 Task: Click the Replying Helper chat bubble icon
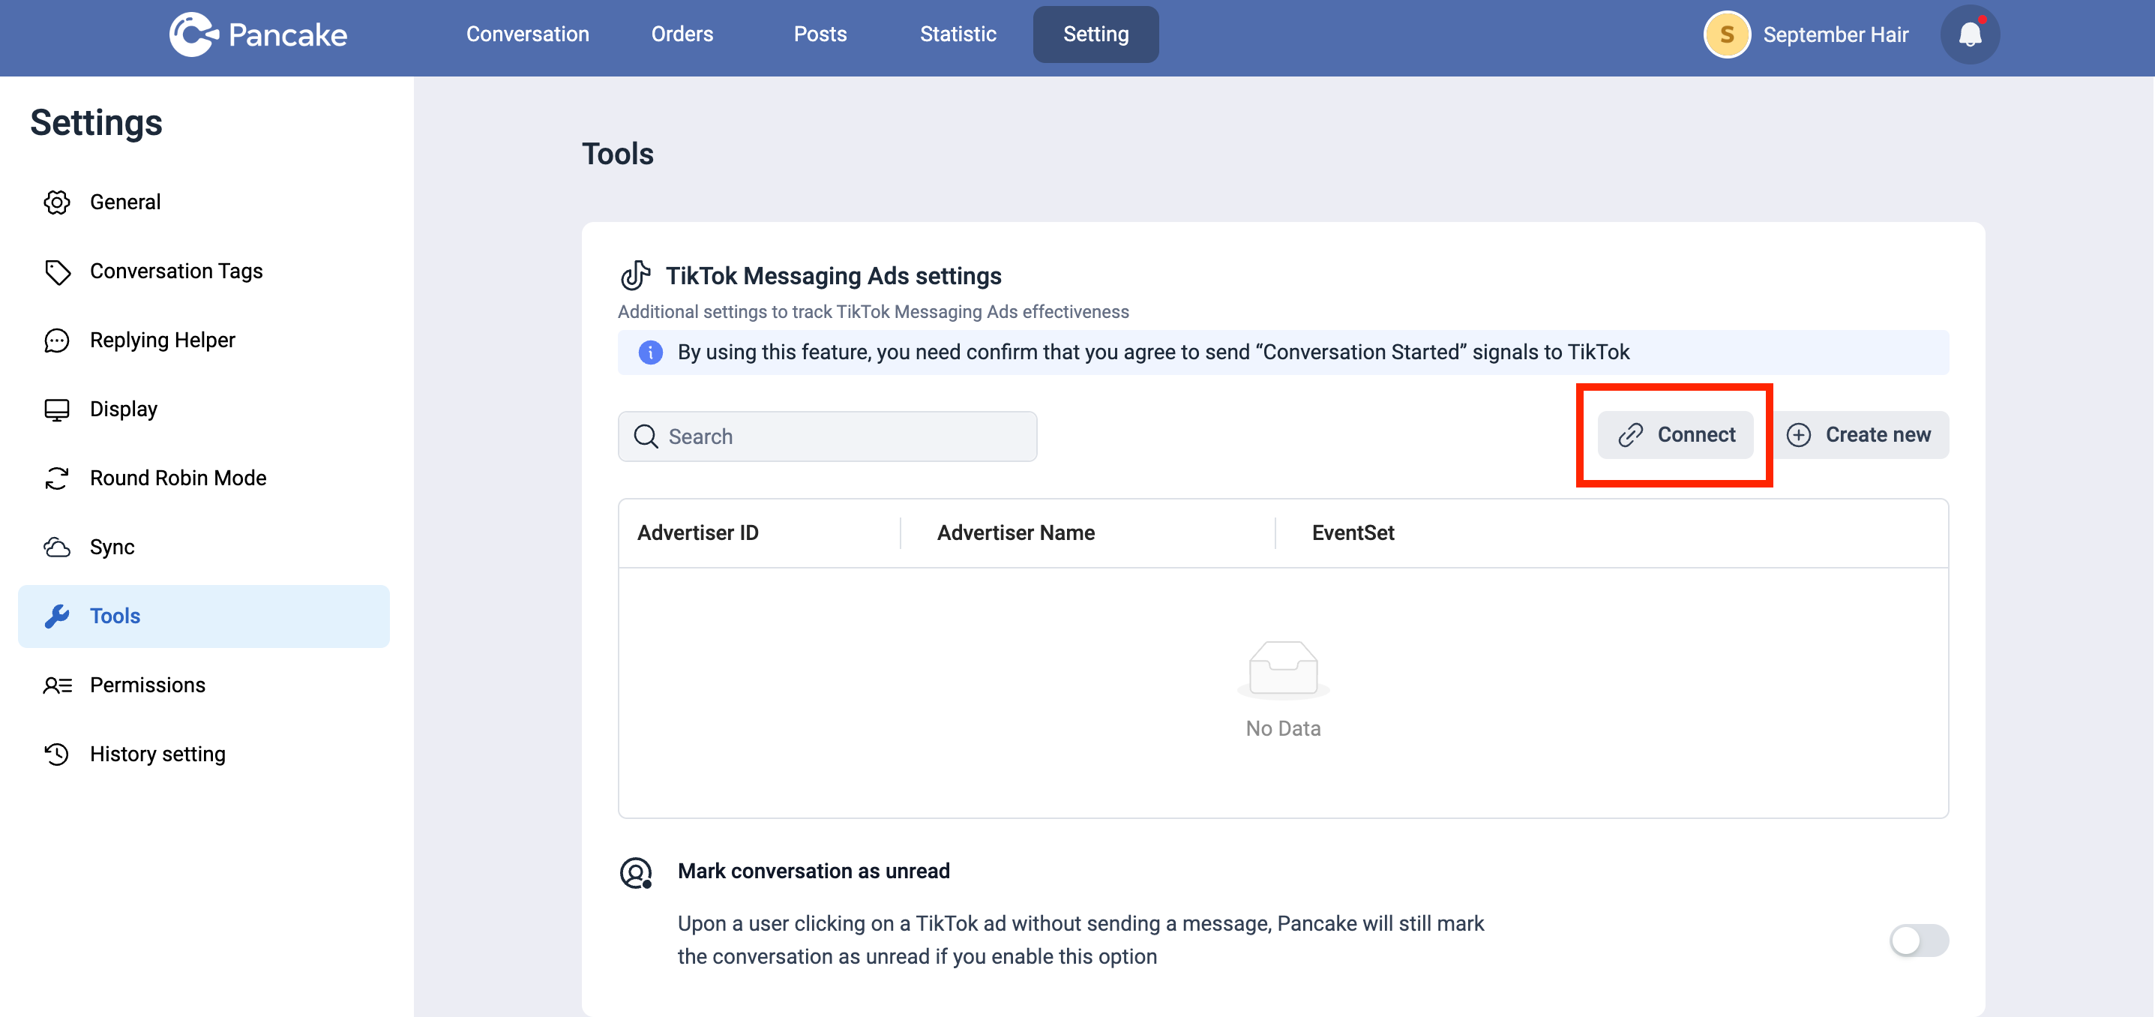click(x=57, y=340)
